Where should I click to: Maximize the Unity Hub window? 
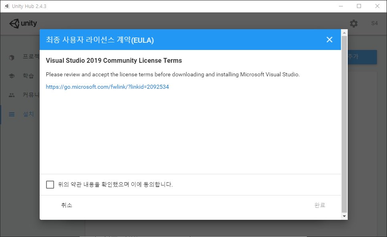pos(359,6)
